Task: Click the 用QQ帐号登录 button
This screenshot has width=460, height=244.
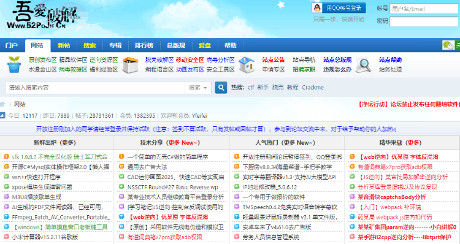Action: [339, 8]
